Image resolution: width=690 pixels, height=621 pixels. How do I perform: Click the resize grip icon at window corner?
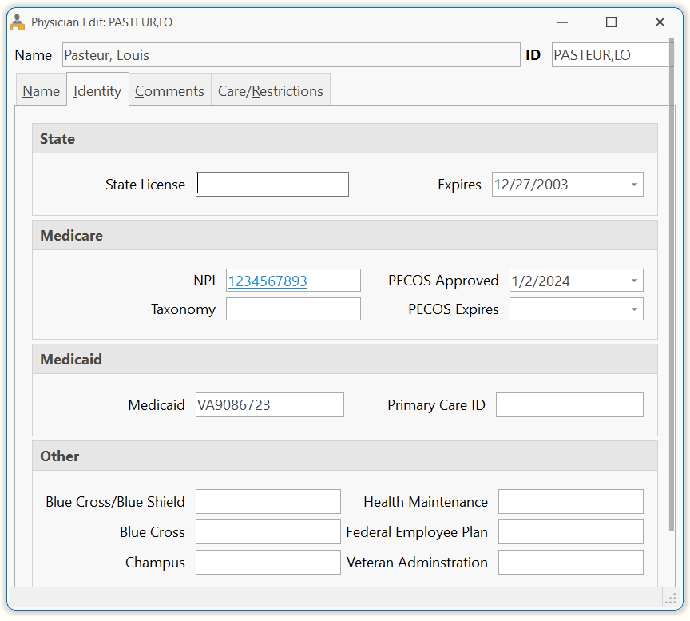[670, 599]
